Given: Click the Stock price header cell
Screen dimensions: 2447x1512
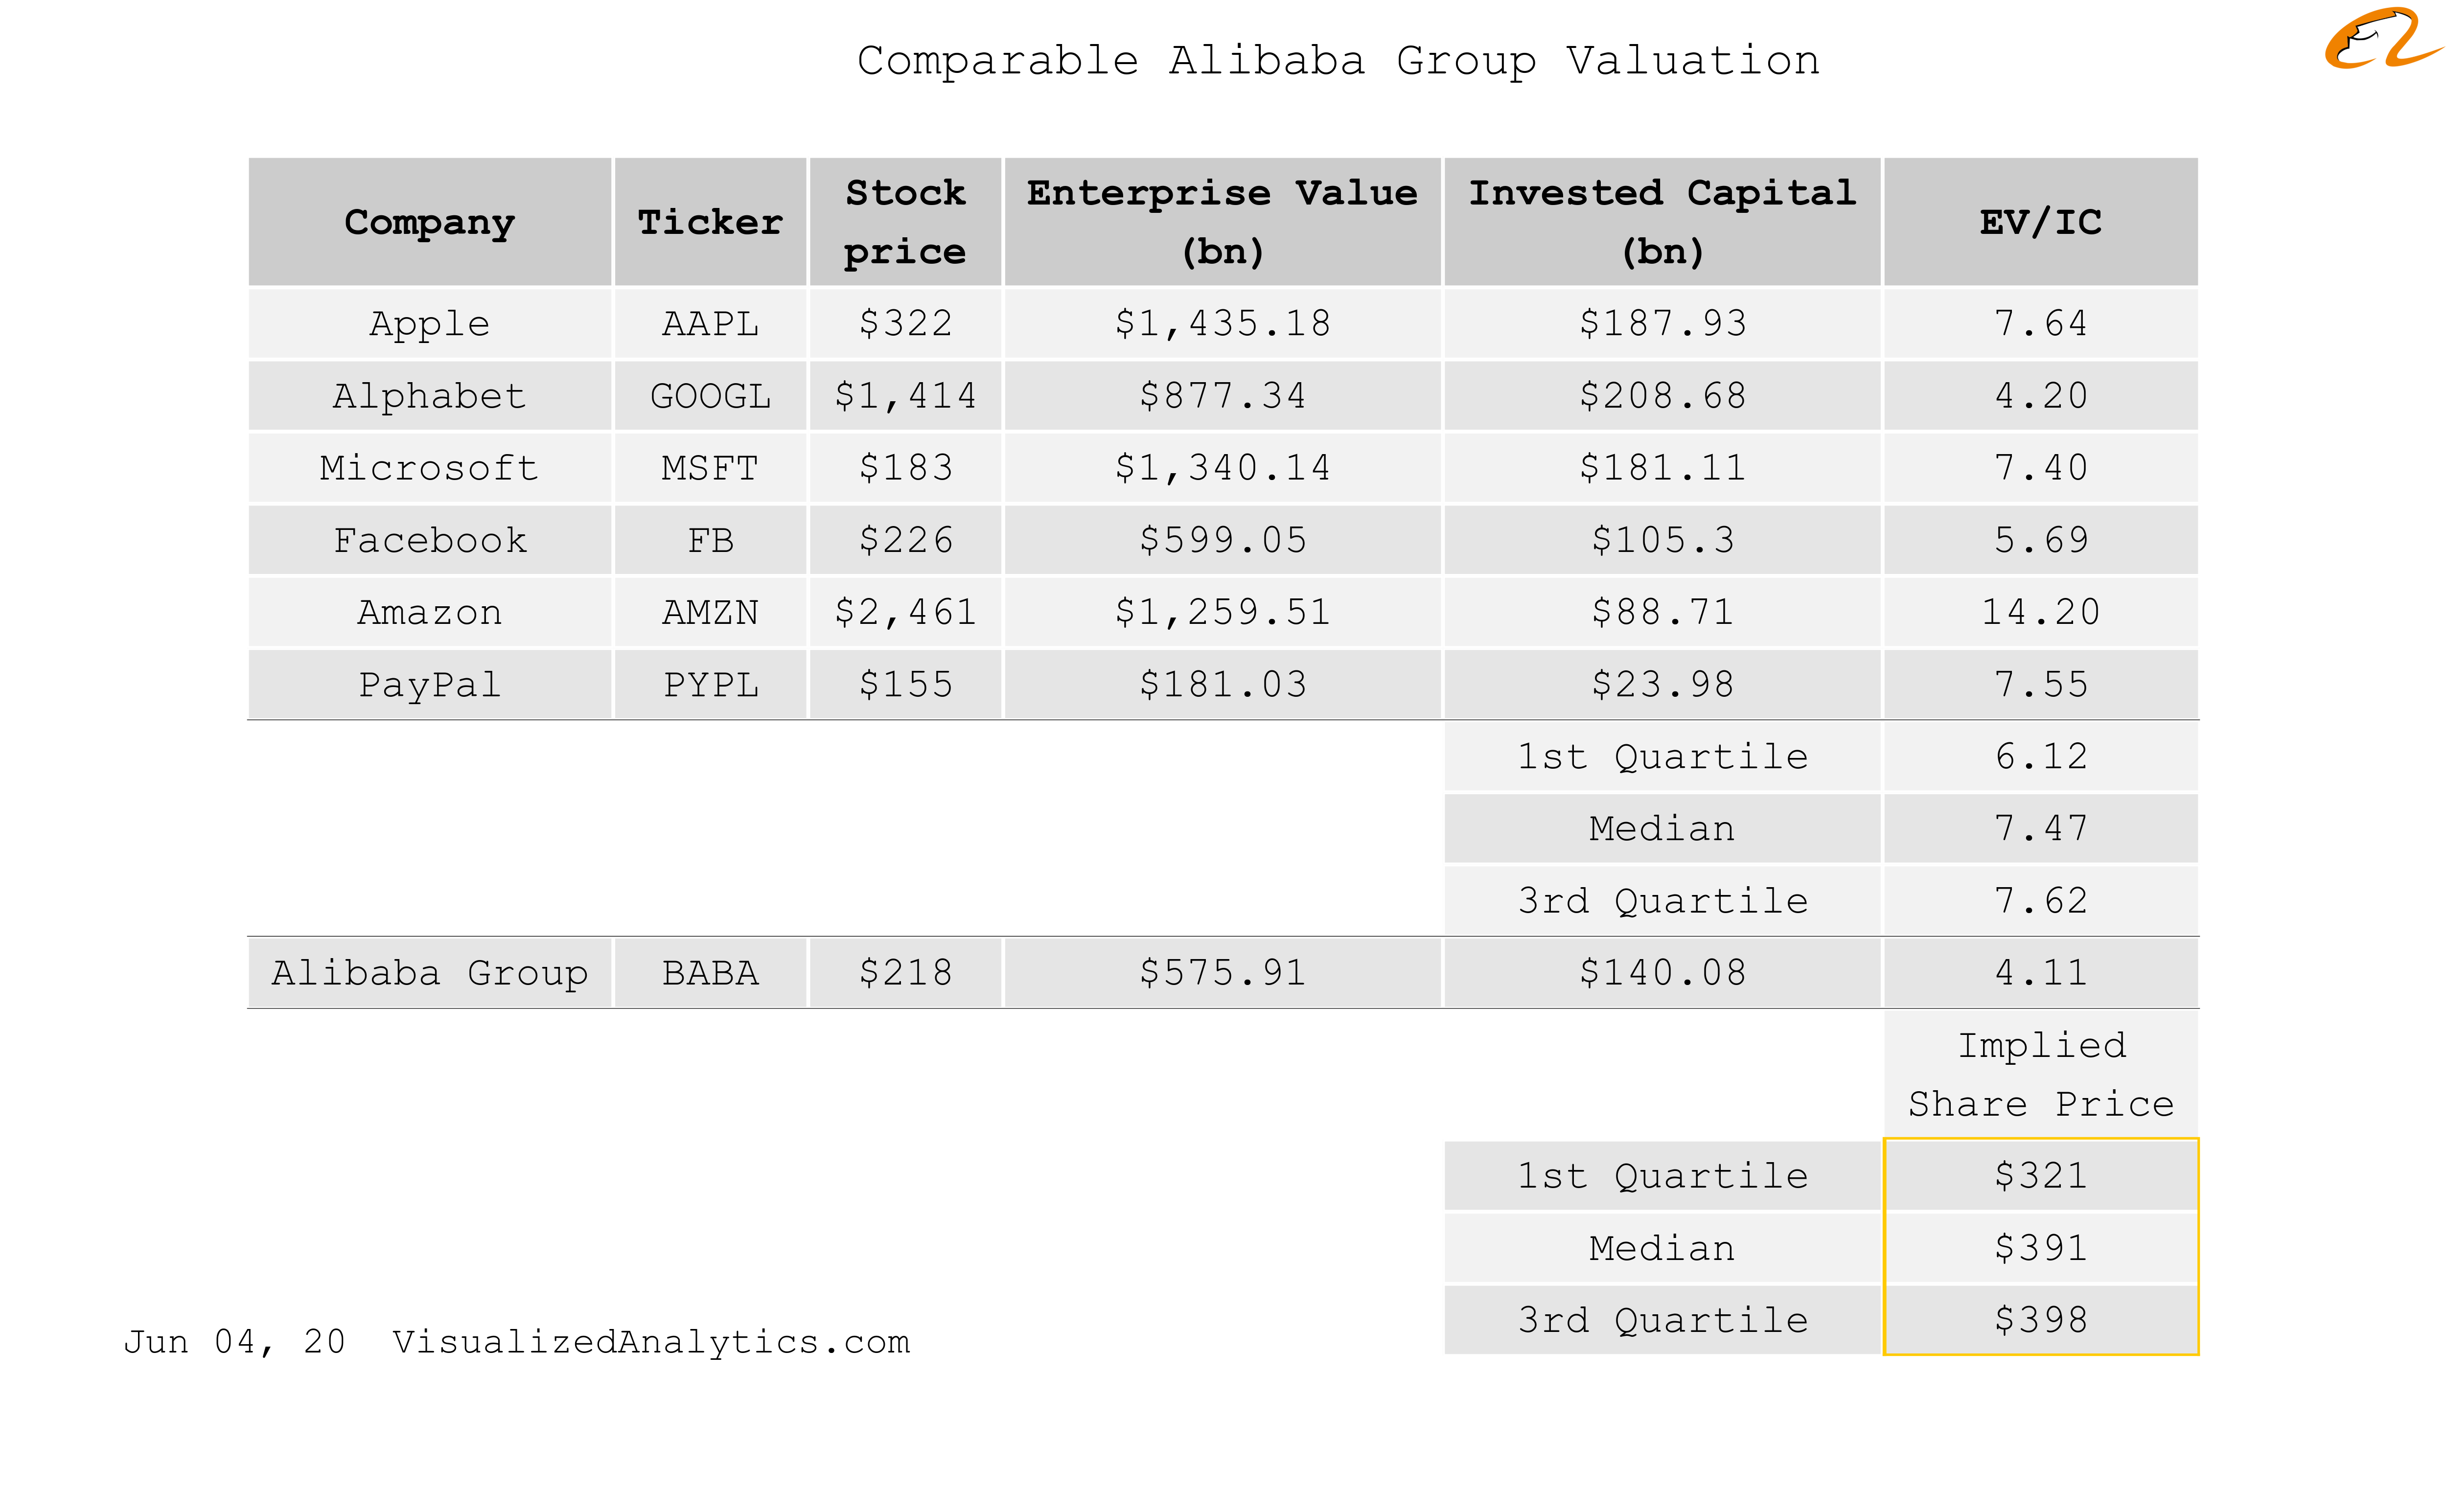Looking at the screenshot, I should (x=905, y=222).
